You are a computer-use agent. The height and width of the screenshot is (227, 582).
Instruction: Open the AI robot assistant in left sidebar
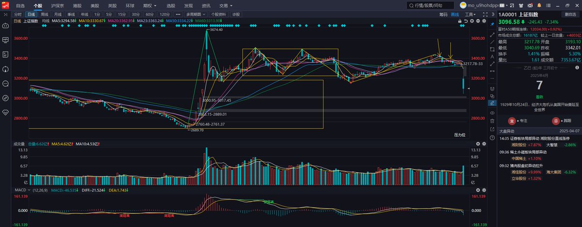point(5,25)
